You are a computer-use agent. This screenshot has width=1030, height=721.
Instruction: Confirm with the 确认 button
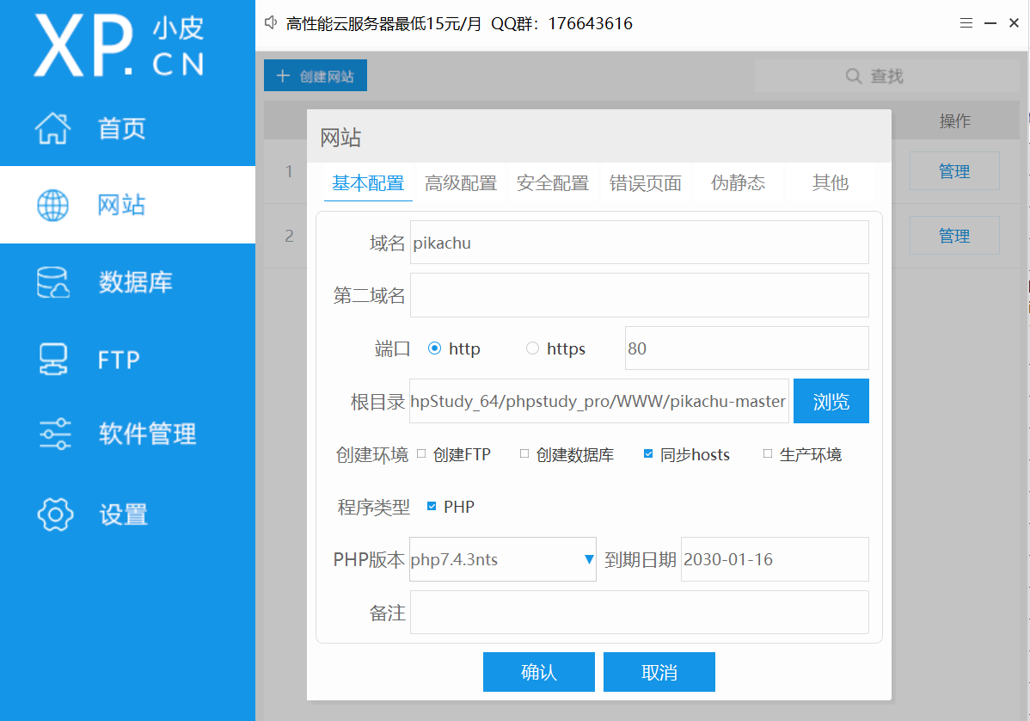tap(539, 672)
